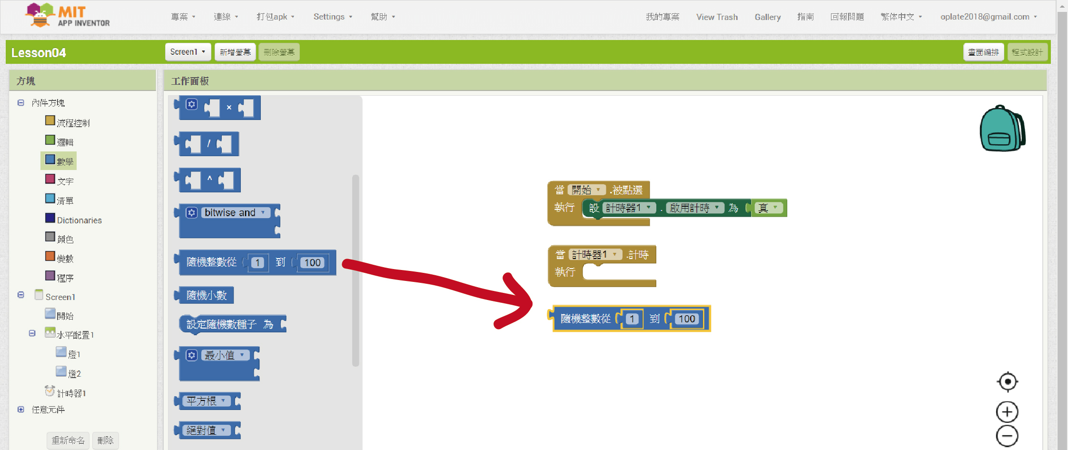Select the Dictionaries block category
Screen dimensions: 1068x450
pos(74,220)
